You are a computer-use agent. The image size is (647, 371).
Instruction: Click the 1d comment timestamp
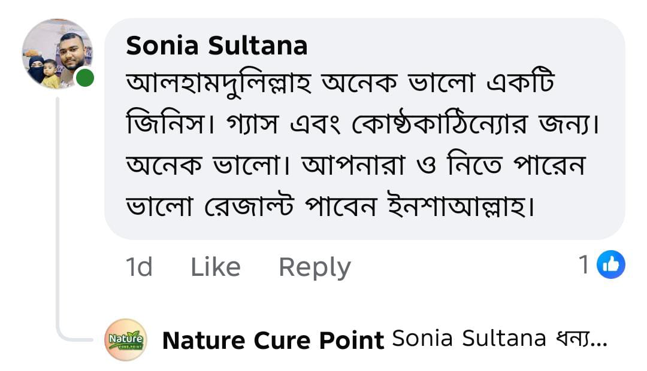[139, 267]
